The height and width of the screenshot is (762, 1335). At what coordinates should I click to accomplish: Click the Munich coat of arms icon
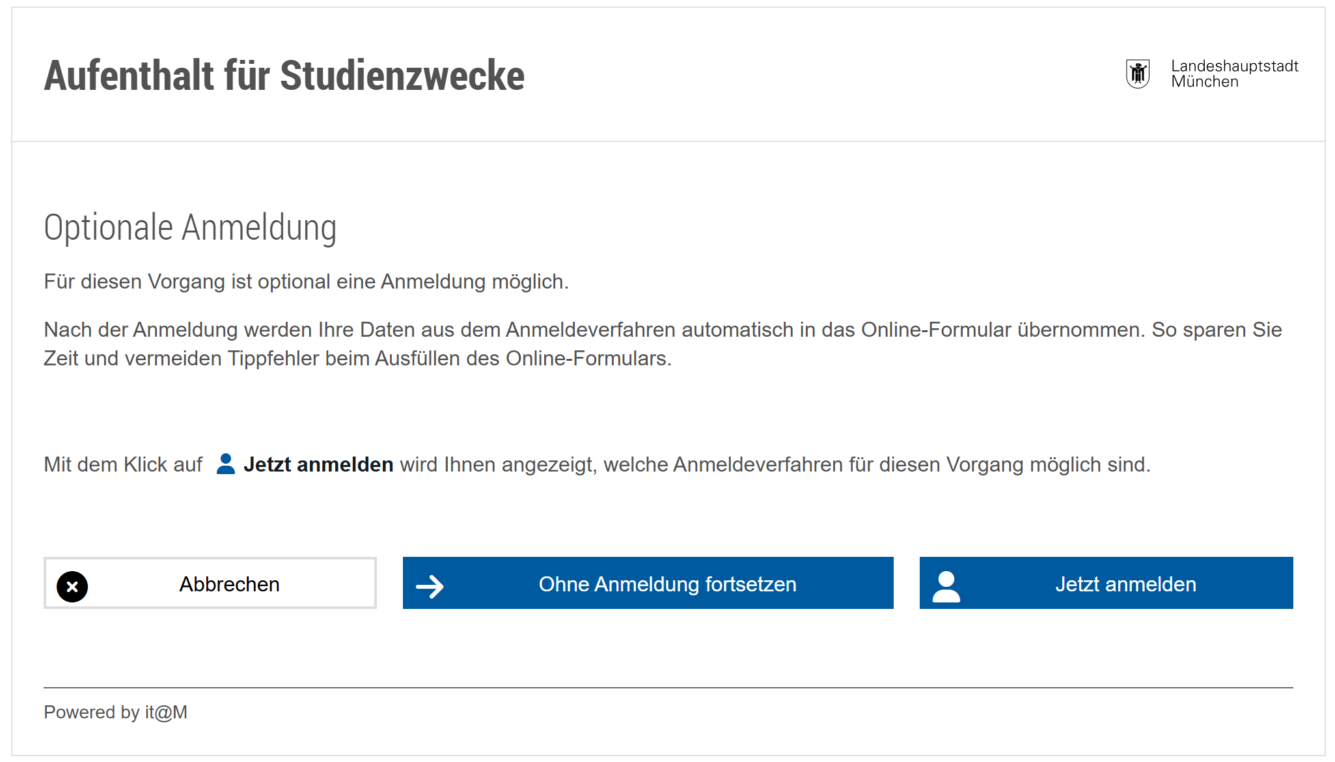[1138, 74]
